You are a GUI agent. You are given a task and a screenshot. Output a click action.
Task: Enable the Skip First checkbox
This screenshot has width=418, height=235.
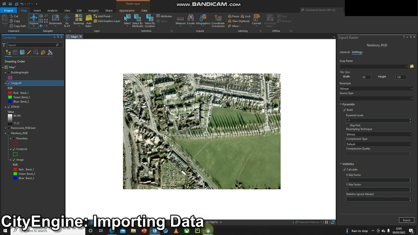(x=348, y=125)
